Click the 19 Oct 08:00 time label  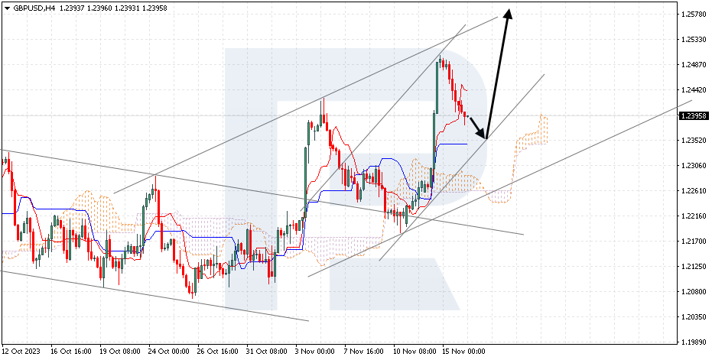[120, 352]
